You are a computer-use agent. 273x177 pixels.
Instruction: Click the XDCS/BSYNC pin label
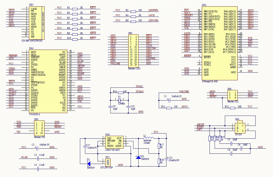pos(38,83)
